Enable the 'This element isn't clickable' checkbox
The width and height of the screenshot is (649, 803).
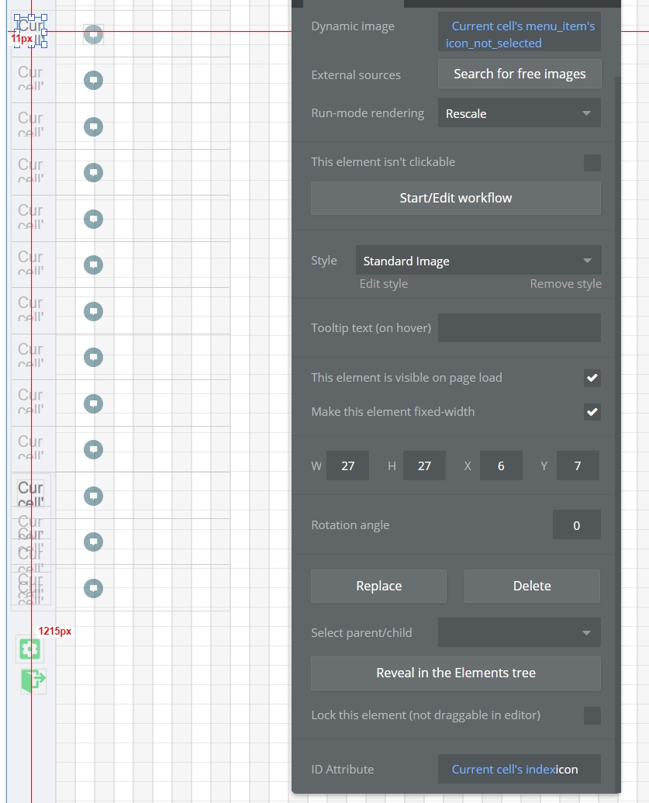(x=592, y=162)
